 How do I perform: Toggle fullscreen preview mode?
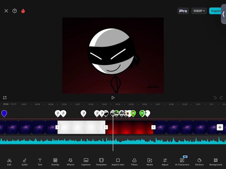tap(5, 98)
